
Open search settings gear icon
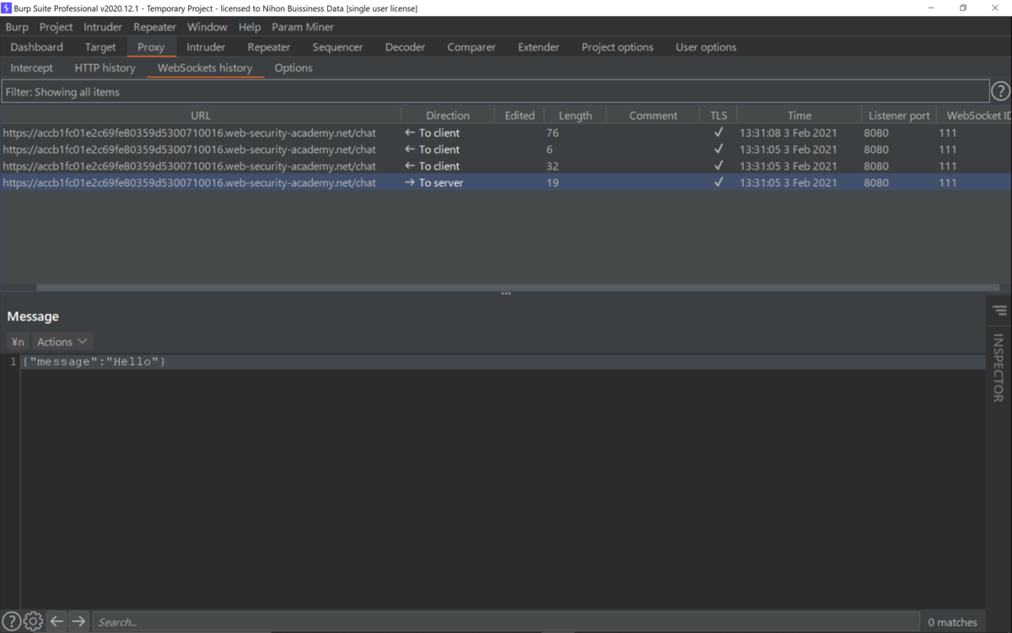coord(33,622)
